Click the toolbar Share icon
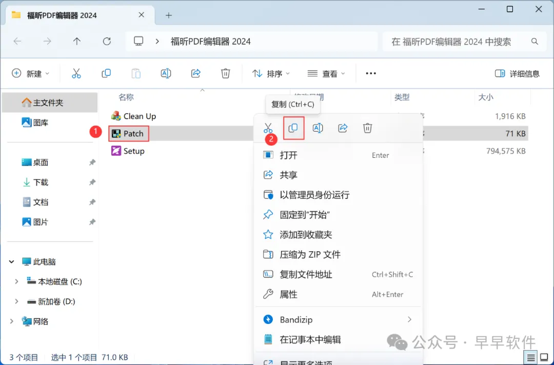Screen dimensions: 554x365 point(196,73)
